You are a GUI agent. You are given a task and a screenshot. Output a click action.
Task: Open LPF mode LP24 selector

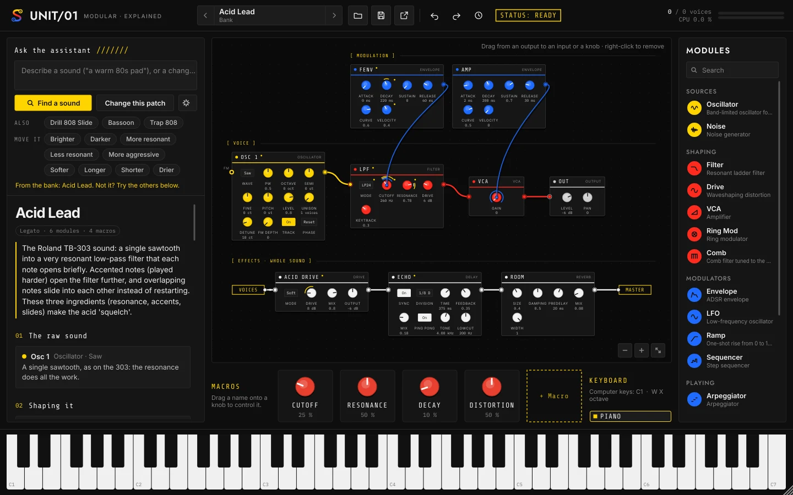click(x=366, y=185)
